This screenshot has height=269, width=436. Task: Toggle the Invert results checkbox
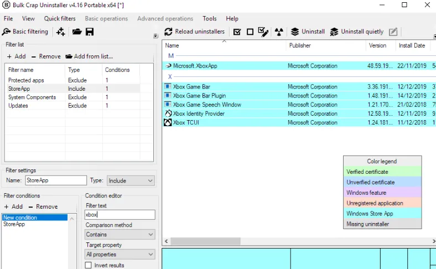(x=88, y=265)
